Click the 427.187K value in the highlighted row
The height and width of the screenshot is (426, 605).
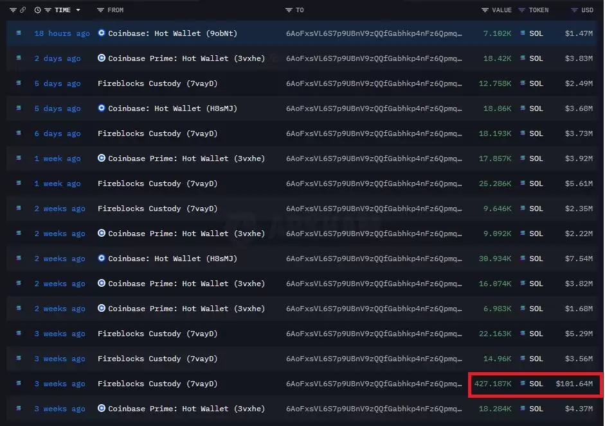tap(492, 384)
